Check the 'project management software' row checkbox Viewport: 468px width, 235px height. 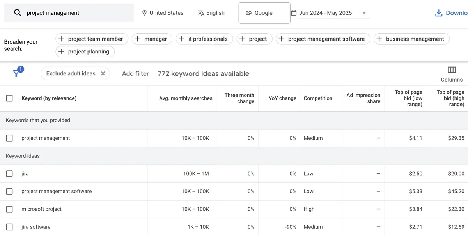(9, 191)
